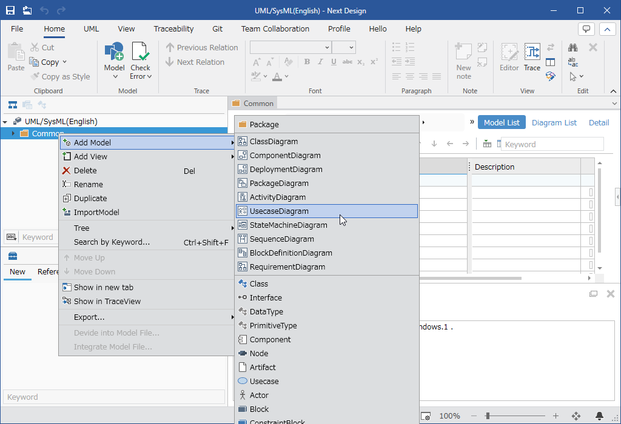
Task: Click Search by Keyword entry
Action: click(147, 242)
